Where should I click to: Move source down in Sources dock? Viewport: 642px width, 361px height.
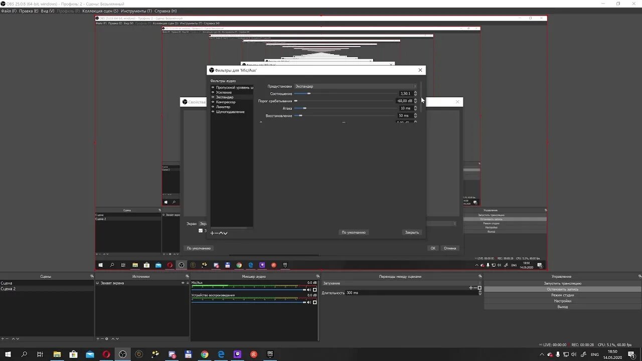pyautogui.click(x=117, y=339)
